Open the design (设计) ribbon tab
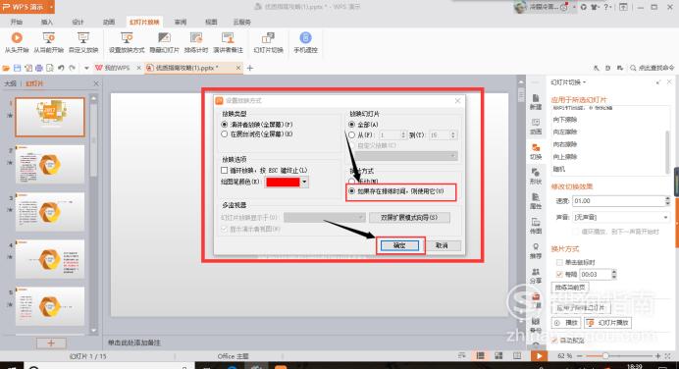This screenshot has height=369, width=679. 78,23
